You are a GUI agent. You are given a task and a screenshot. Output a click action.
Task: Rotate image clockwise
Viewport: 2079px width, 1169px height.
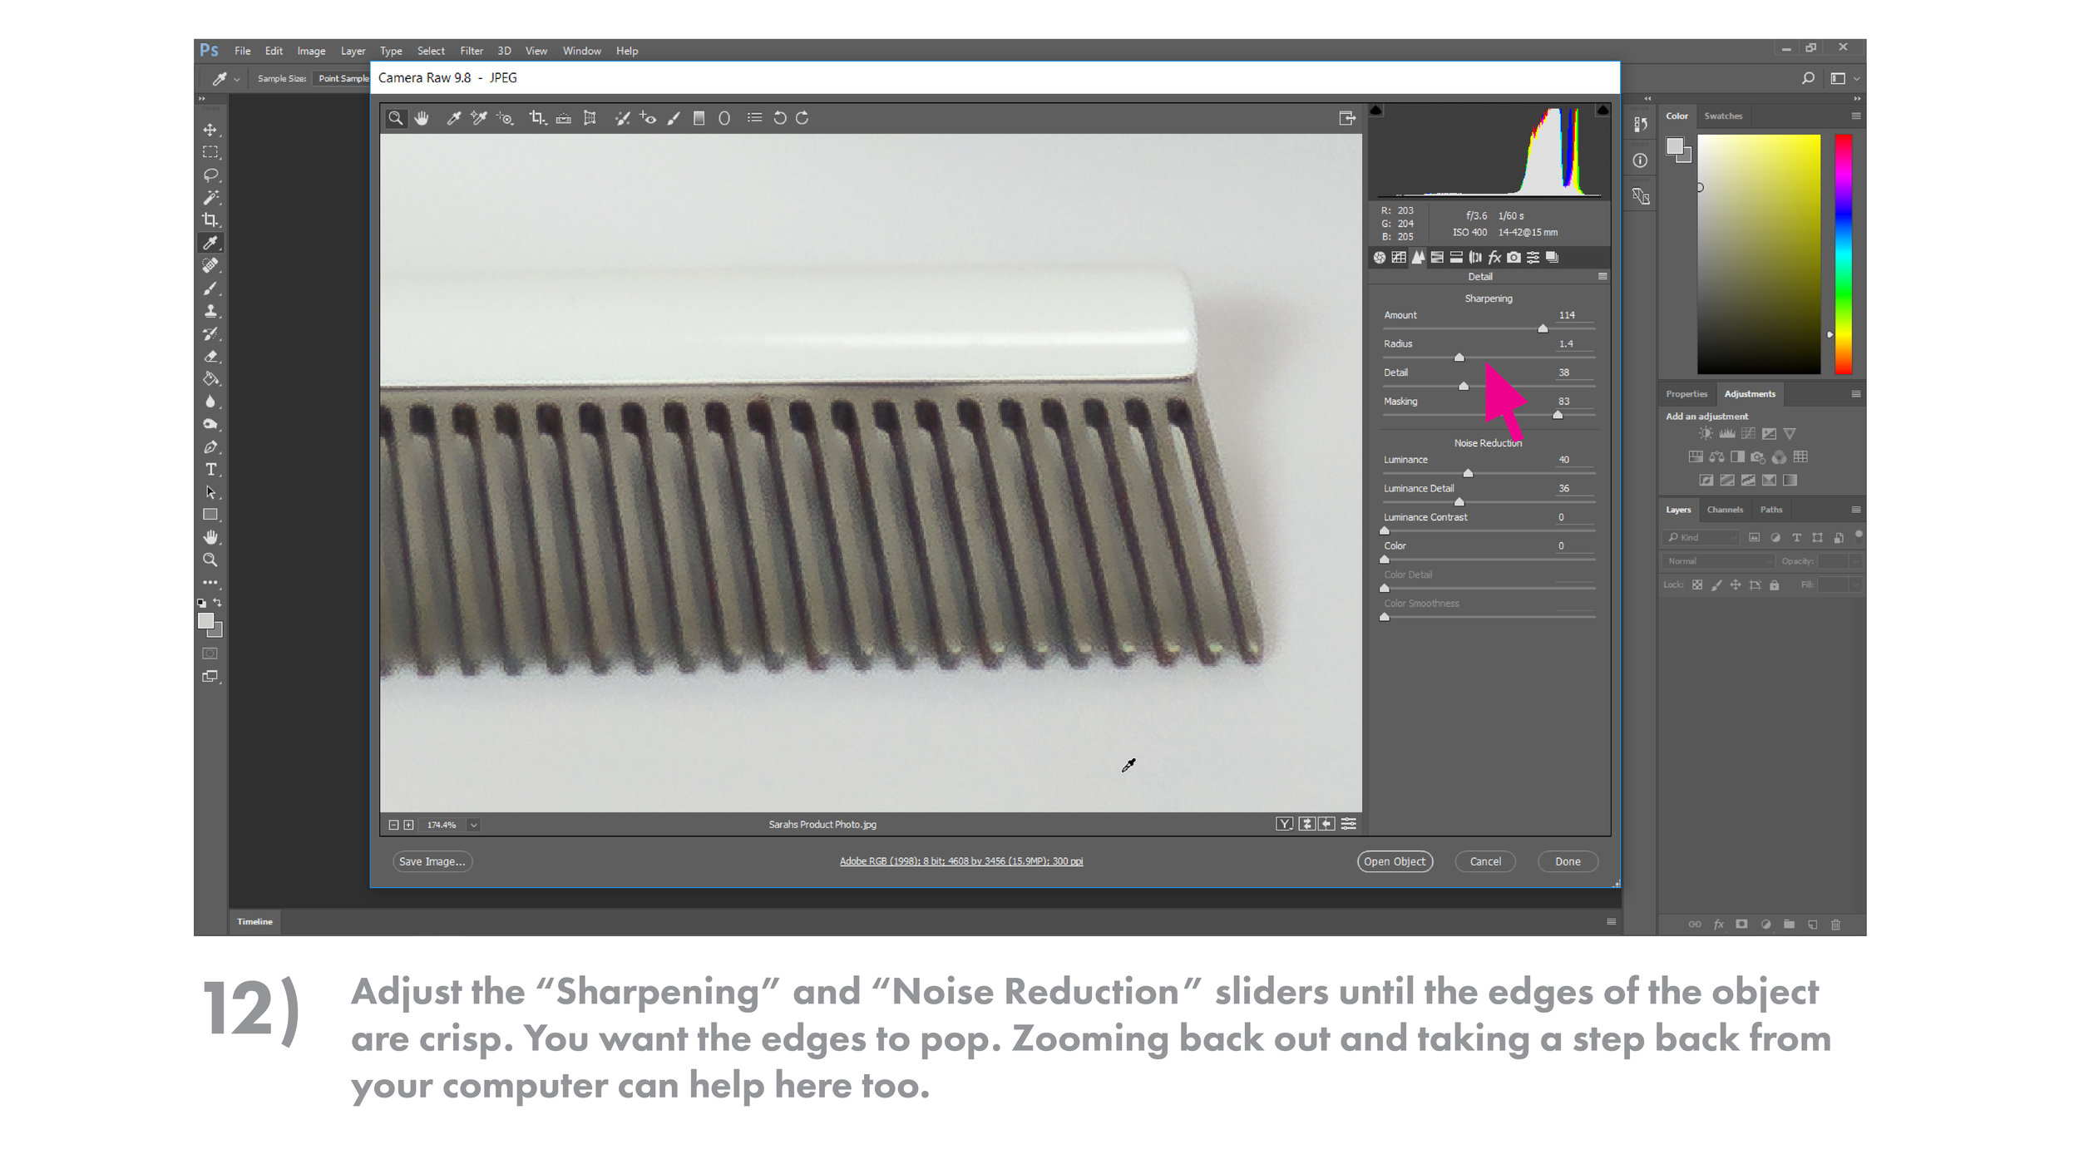pos(802,118)
